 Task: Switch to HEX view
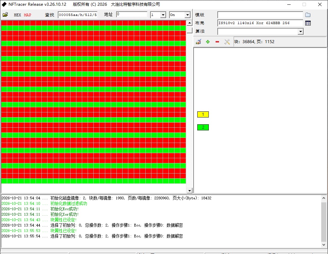click(x=17, y=15)
